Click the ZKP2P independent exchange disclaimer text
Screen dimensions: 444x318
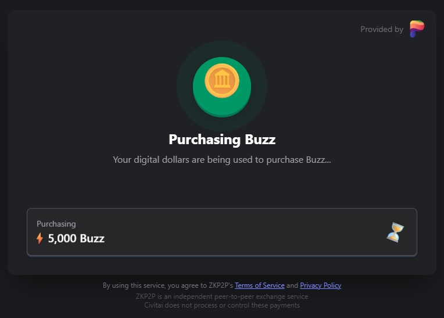click(222, 296)
